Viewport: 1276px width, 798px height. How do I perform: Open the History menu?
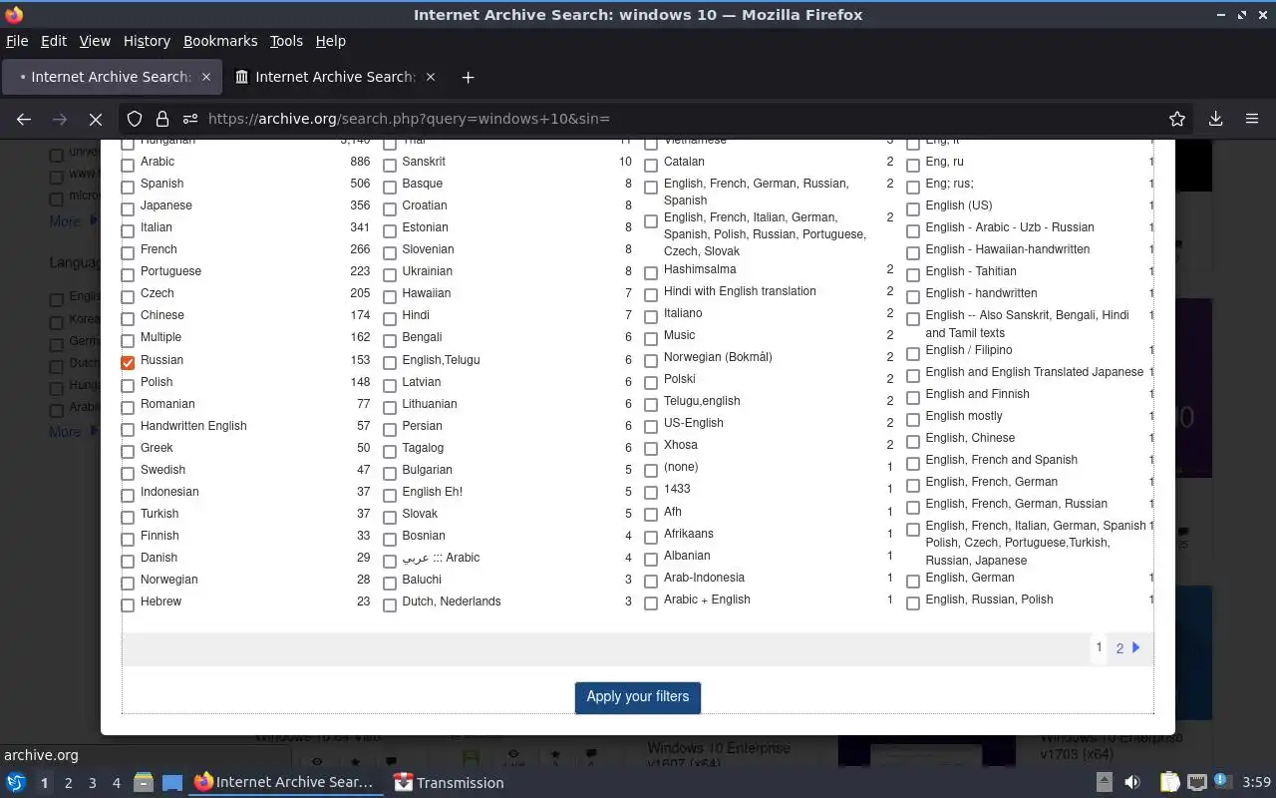coord(147,41)
